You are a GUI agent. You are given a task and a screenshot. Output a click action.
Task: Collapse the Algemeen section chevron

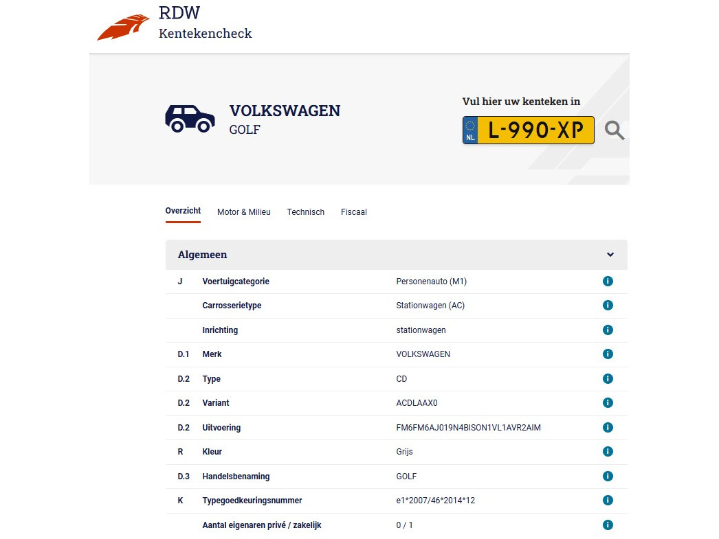[610, 255]
